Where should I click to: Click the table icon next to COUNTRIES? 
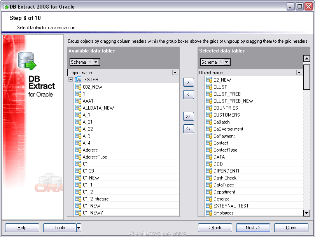[x=209, y=108]
